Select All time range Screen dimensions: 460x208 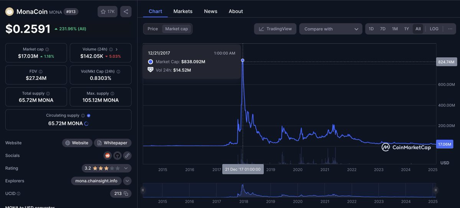(x=418, y=29)
